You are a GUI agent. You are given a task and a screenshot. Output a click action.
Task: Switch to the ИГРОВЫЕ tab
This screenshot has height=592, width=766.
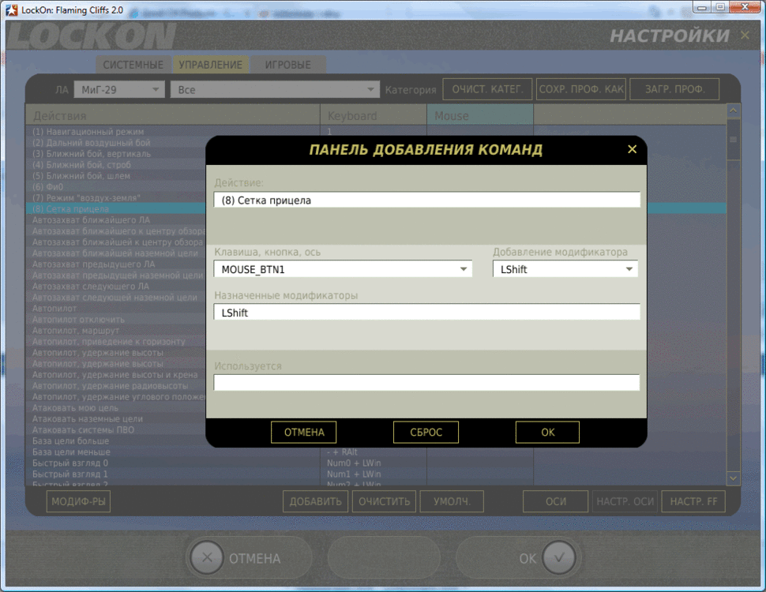pos(287,65)
